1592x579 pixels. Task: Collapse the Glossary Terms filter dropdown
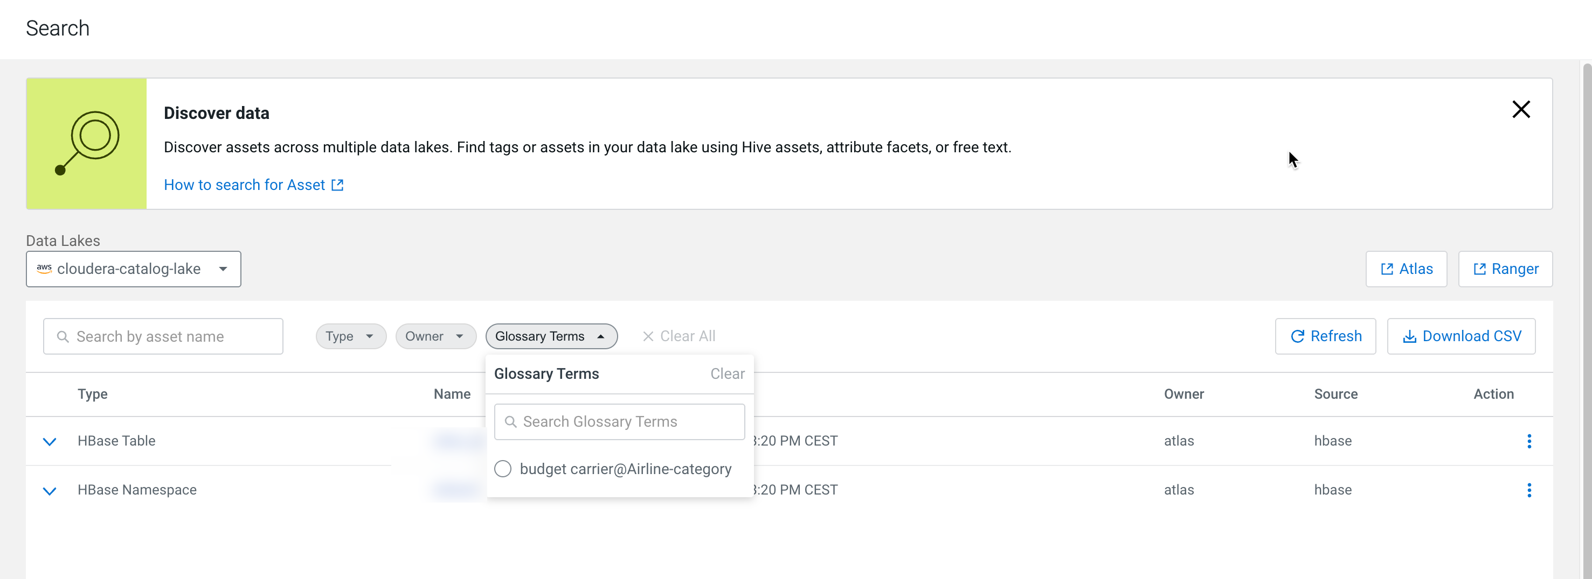551,336
